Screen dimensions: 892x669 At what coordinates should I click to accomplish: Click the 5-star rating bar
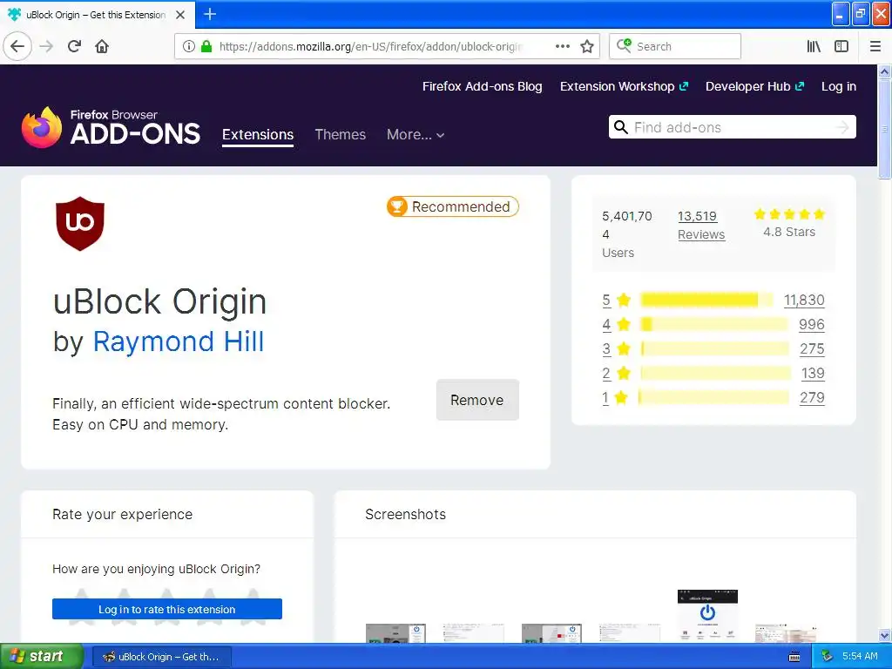[x=706, y=300]
